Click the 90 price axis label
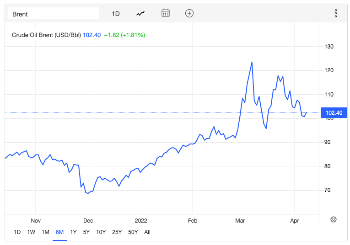Viewport: 350px width, 245px height. pyautogui.click(x=327, y=142)
